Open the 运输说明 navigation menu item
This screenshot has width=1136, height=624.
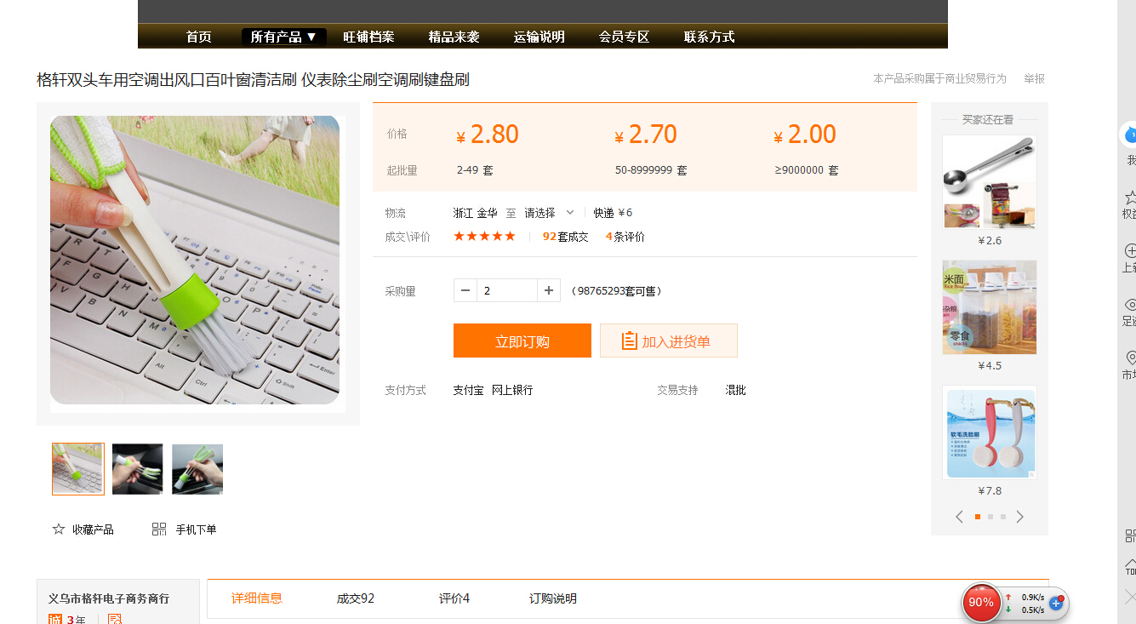[539, 37]
